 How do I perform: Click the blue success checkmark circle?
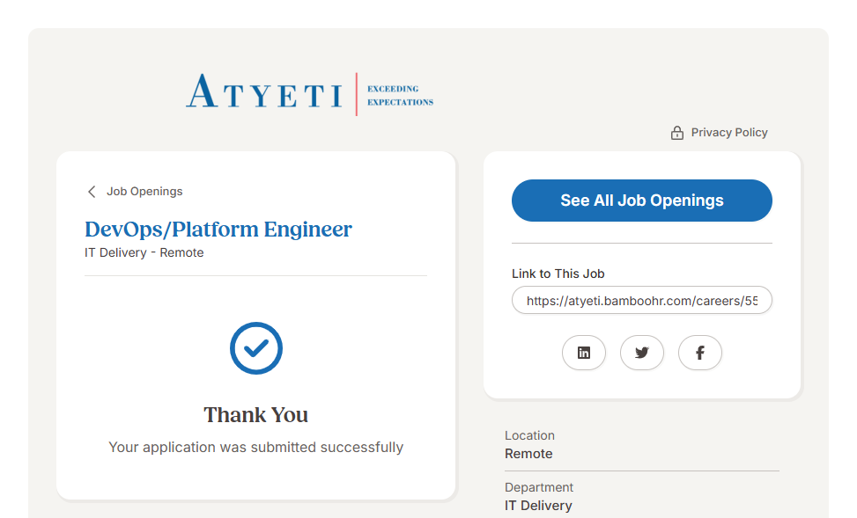click(256, 348)
